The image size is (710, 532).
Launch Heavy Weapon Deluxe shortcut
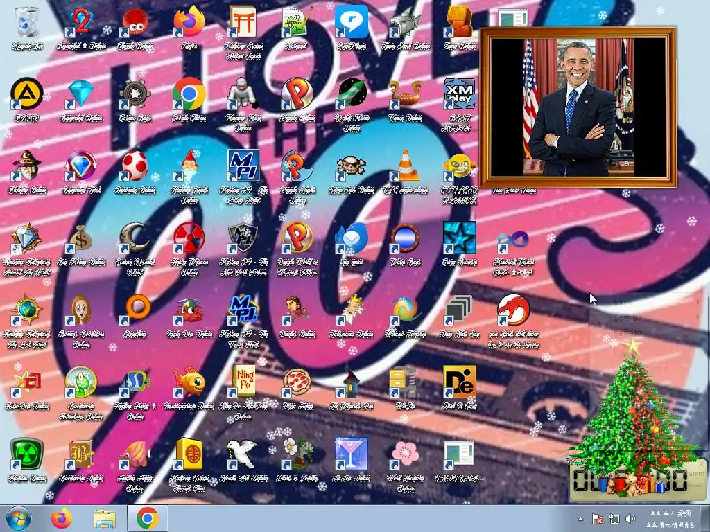coord(189,238)
